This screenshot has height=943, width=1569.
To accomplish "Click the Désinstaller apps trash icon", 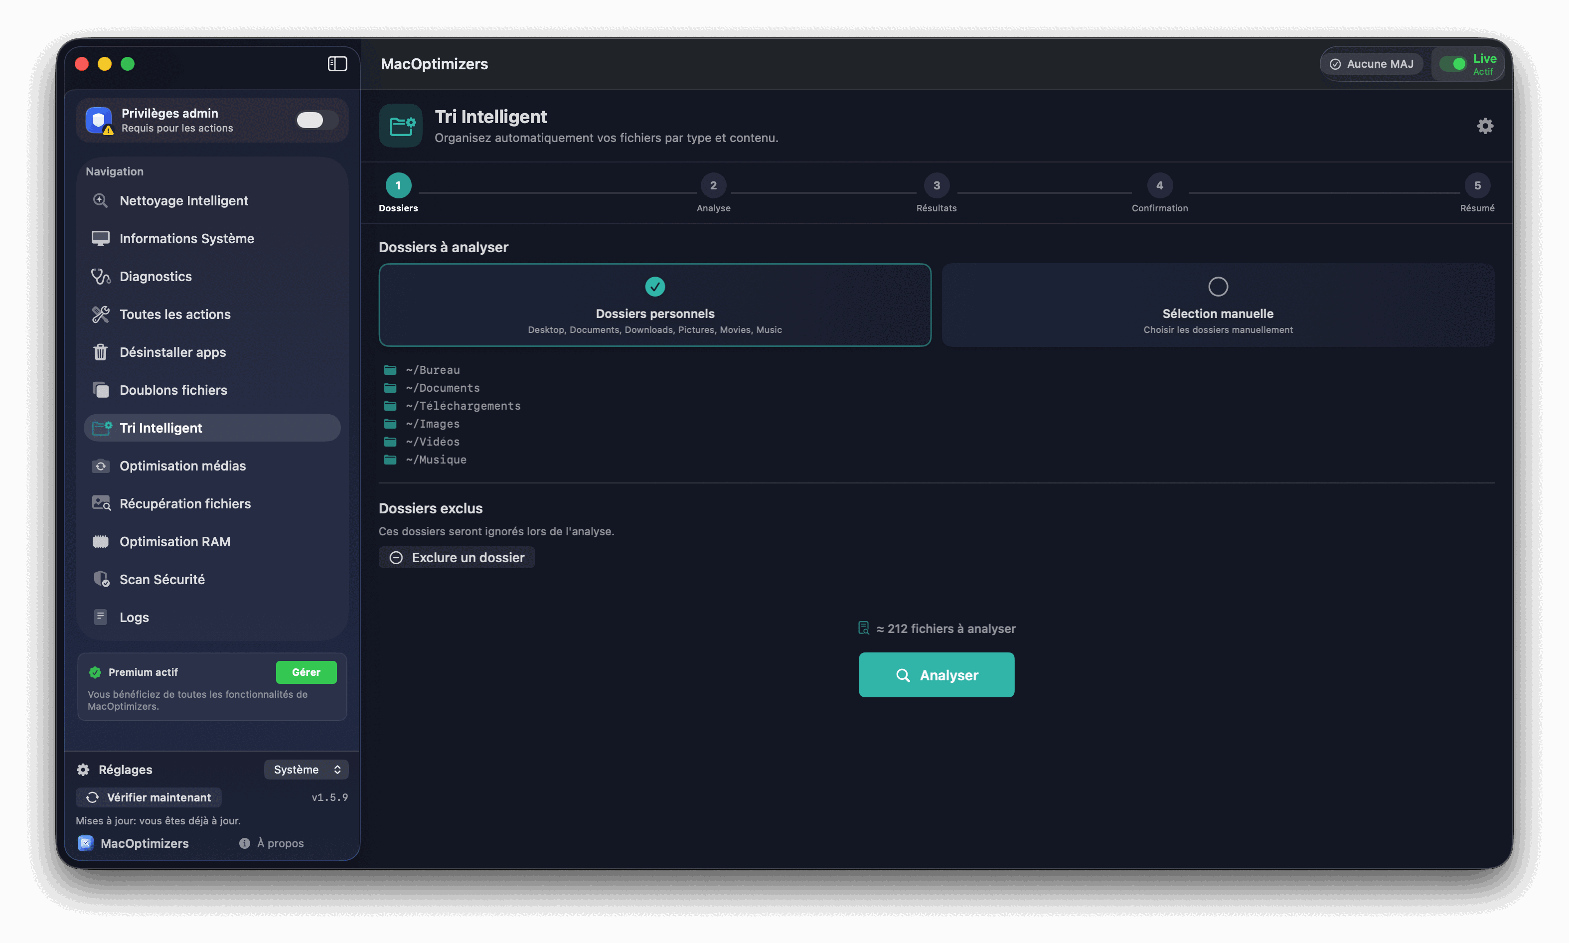I will [100, 352].
